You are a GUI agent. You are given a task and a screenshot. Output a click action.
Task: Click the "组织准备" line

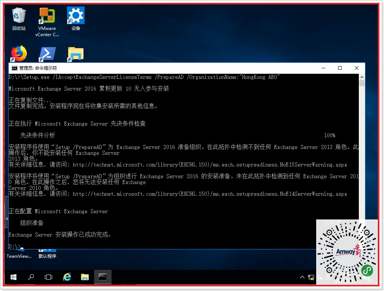pyautogui.click(x=32, y=223)
